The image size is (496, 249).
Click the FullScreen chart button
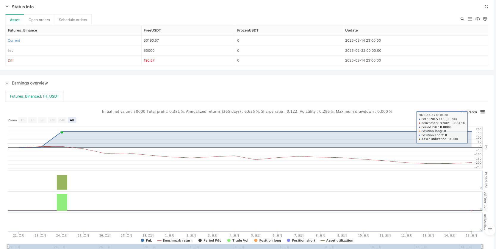(469, 112)
